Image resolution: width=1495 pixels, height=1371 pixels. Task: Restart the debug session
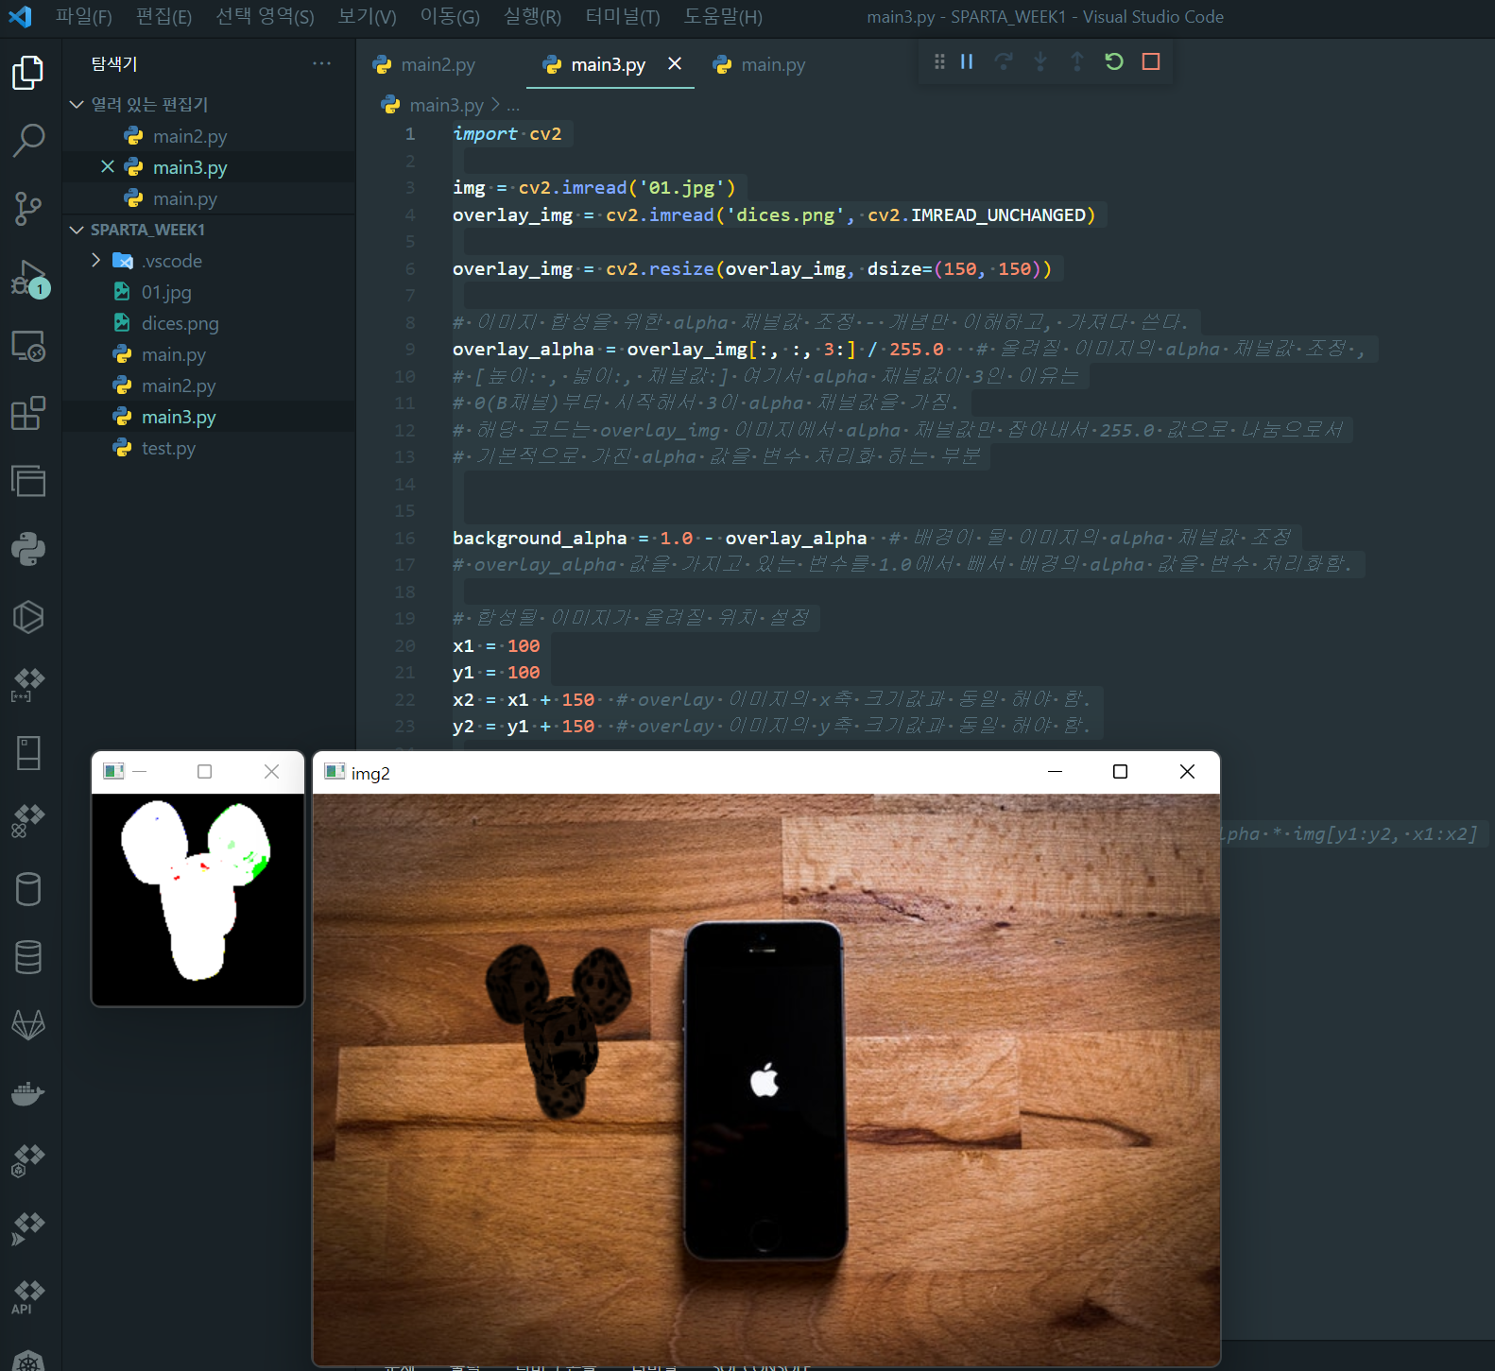(x=1114, y=61)
